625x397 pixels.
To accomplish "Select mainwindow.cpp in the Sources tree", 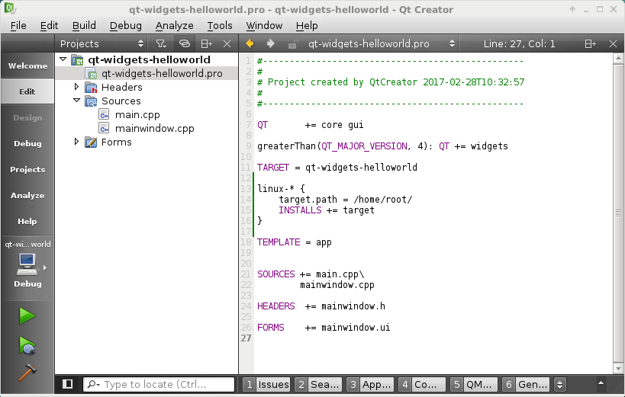I will point(155,128).
